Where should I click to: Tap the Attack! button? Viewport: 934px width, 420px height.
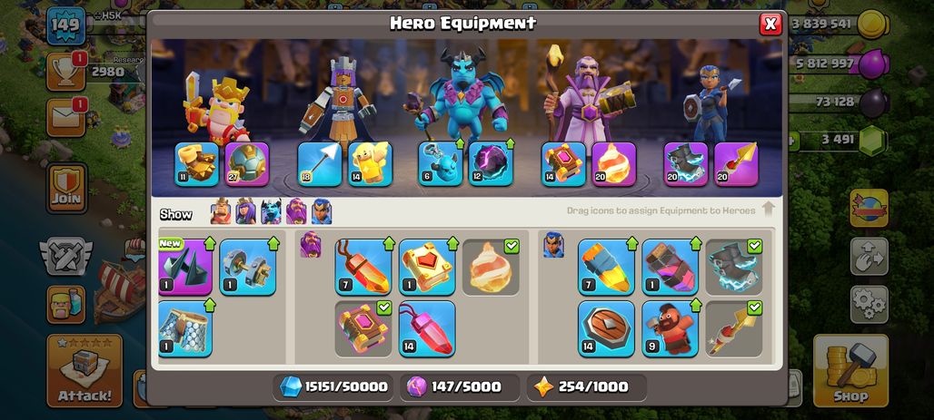tap(84, 370)
